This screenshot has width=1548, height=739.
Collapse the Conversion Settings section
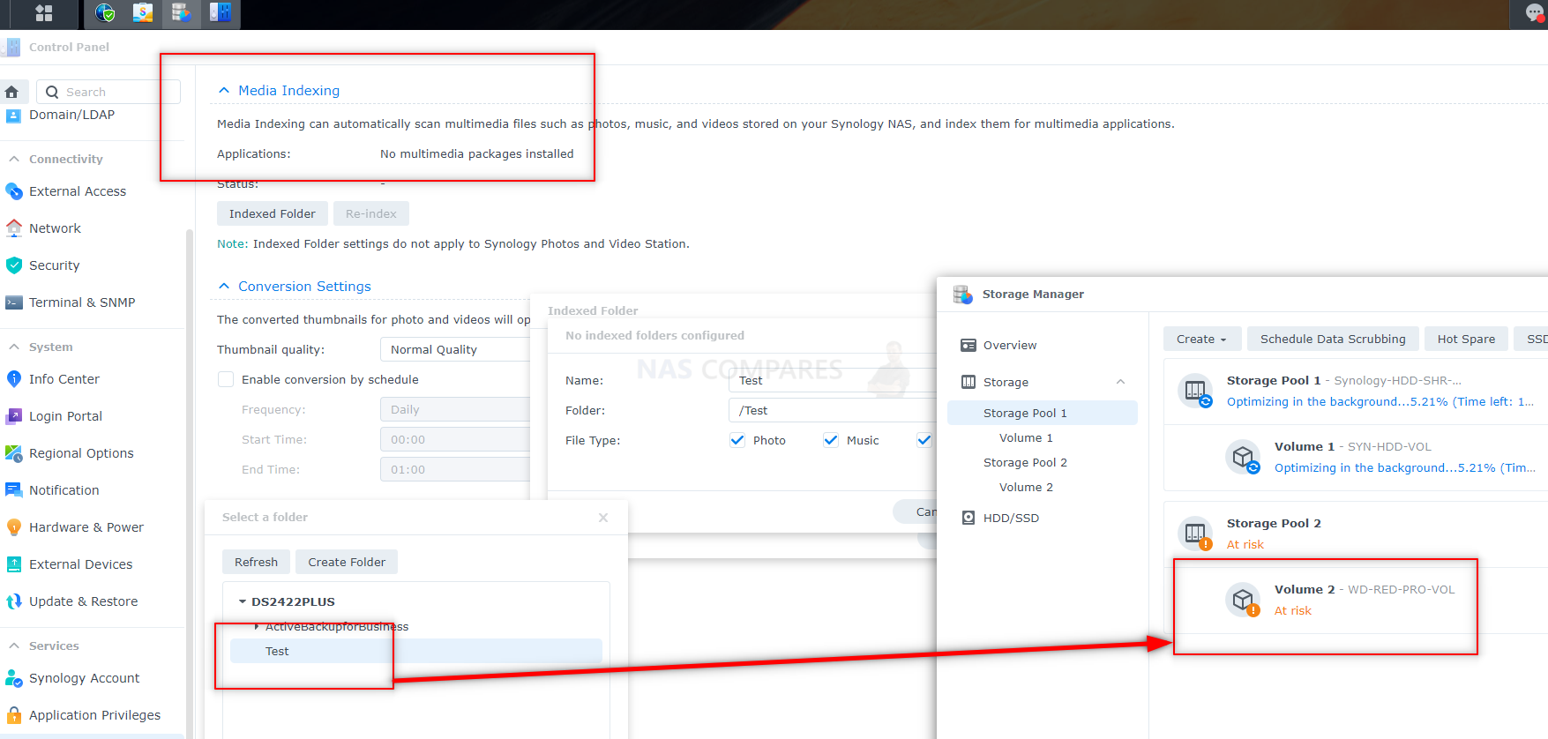point(224,286)
